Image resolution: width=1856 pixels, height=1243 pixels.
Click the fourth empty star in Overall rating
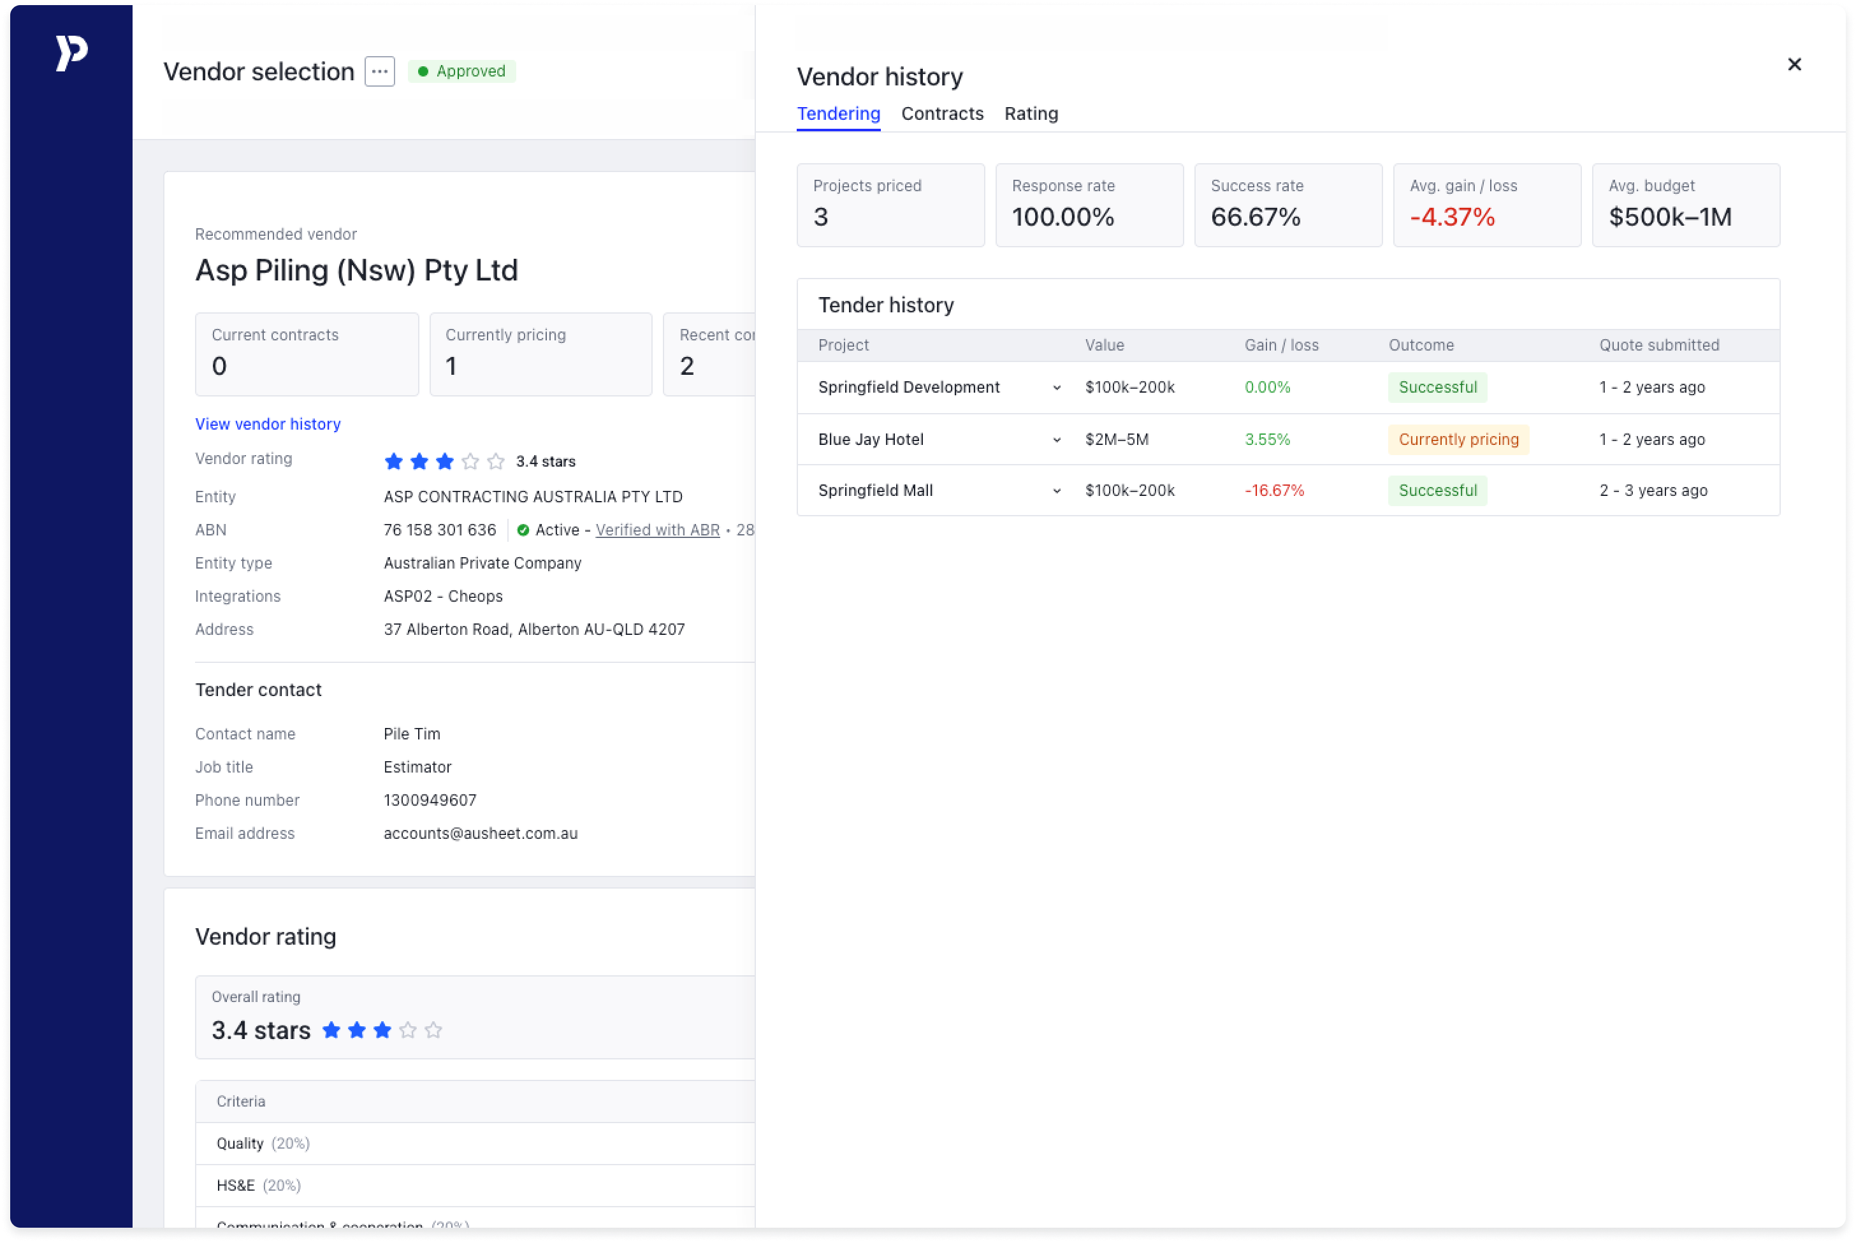point(408,1029)
